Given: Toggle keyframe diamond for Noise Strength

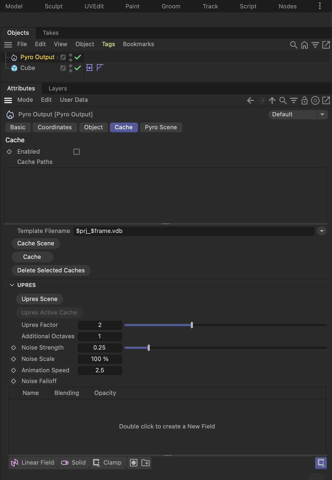Looking at the screenshot, I should (13, 348).
